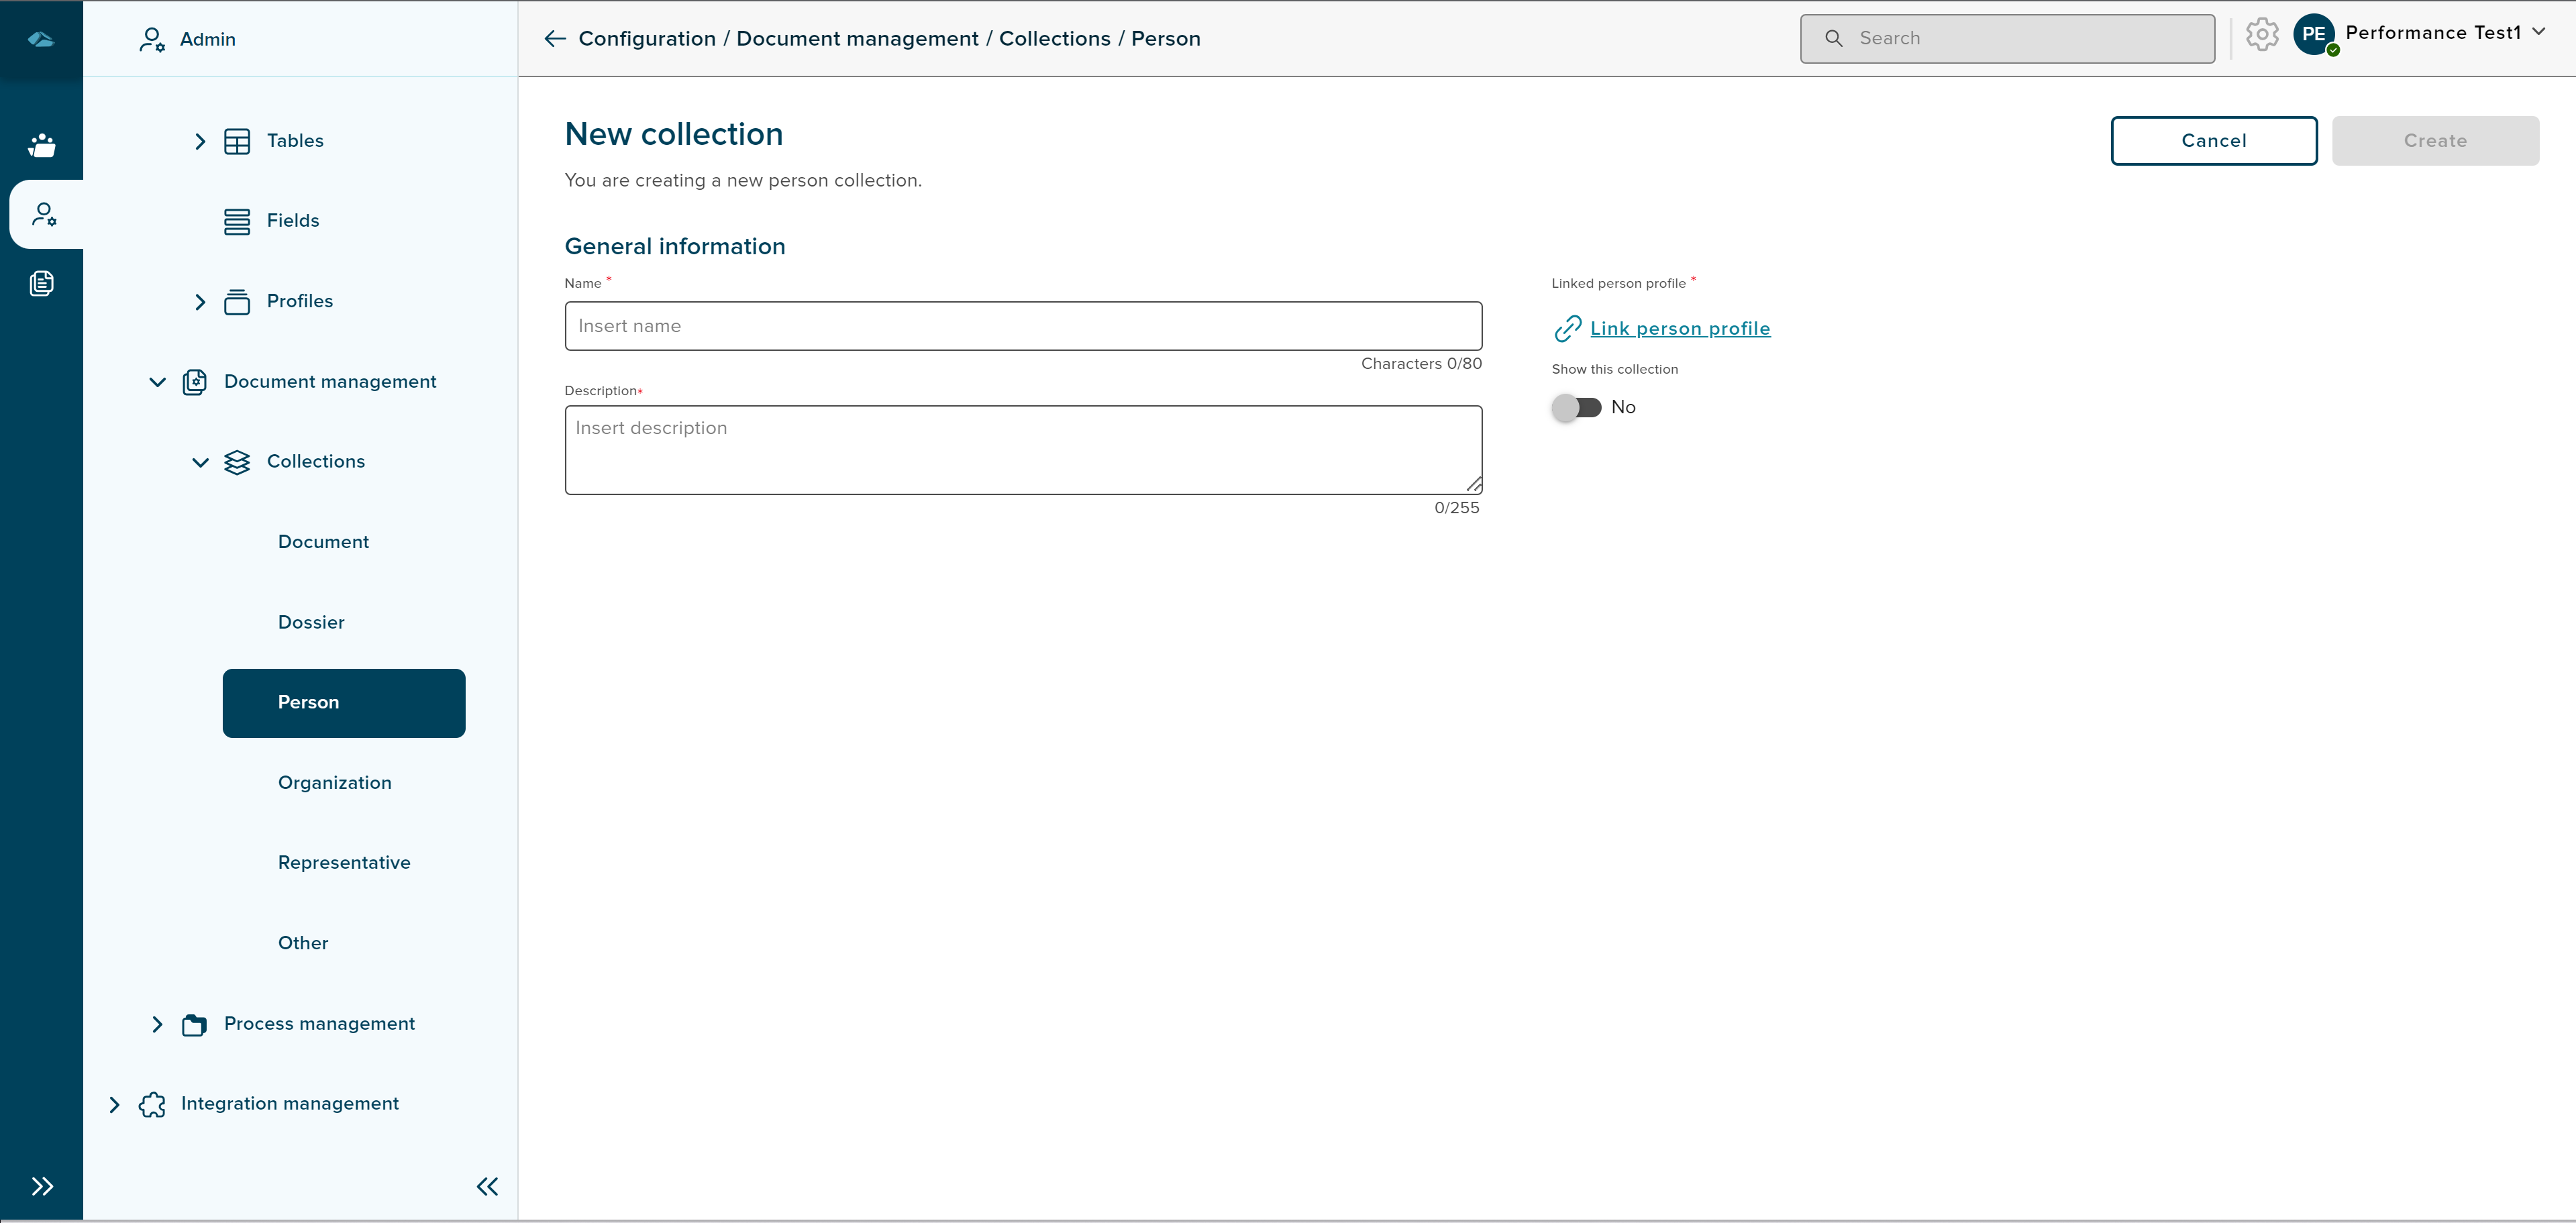Select Dossier in the Collections menu

click(x=311, y=622)
